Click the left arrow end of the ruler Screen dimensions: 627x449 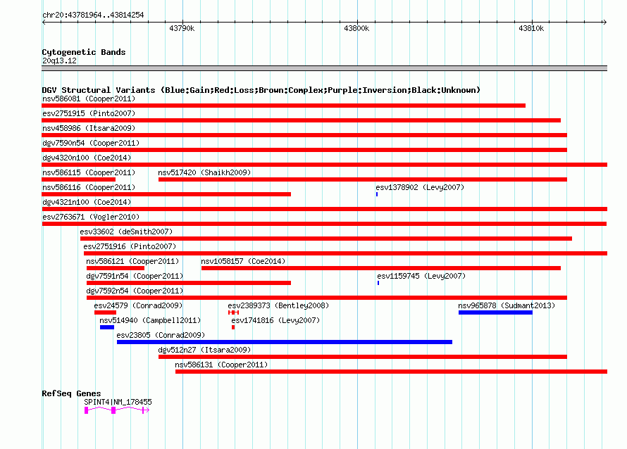(x=44, y=22)
